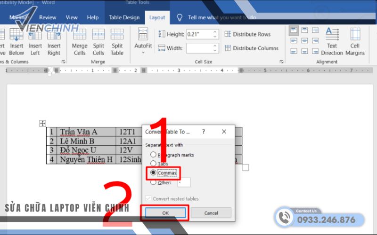The width and height of the screenshot is (377, 235).
Task: Click Insert Left column icon
Action: coord(35,34)
